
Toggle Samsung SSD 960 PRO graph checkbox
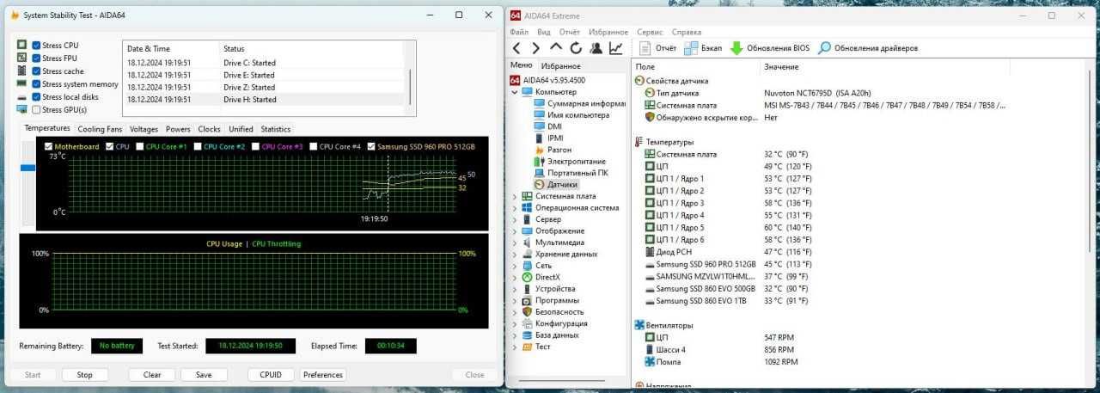[371, 146]
